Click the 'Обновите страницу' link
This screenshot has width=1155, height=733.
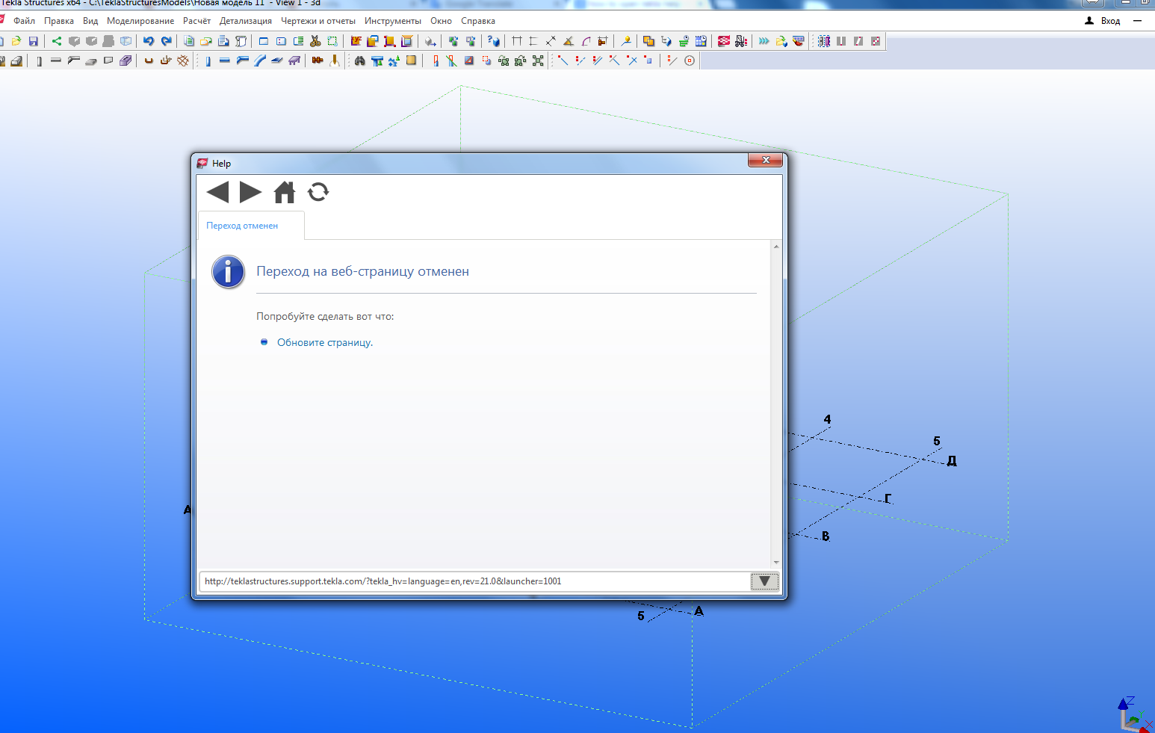tap(324, 342)
